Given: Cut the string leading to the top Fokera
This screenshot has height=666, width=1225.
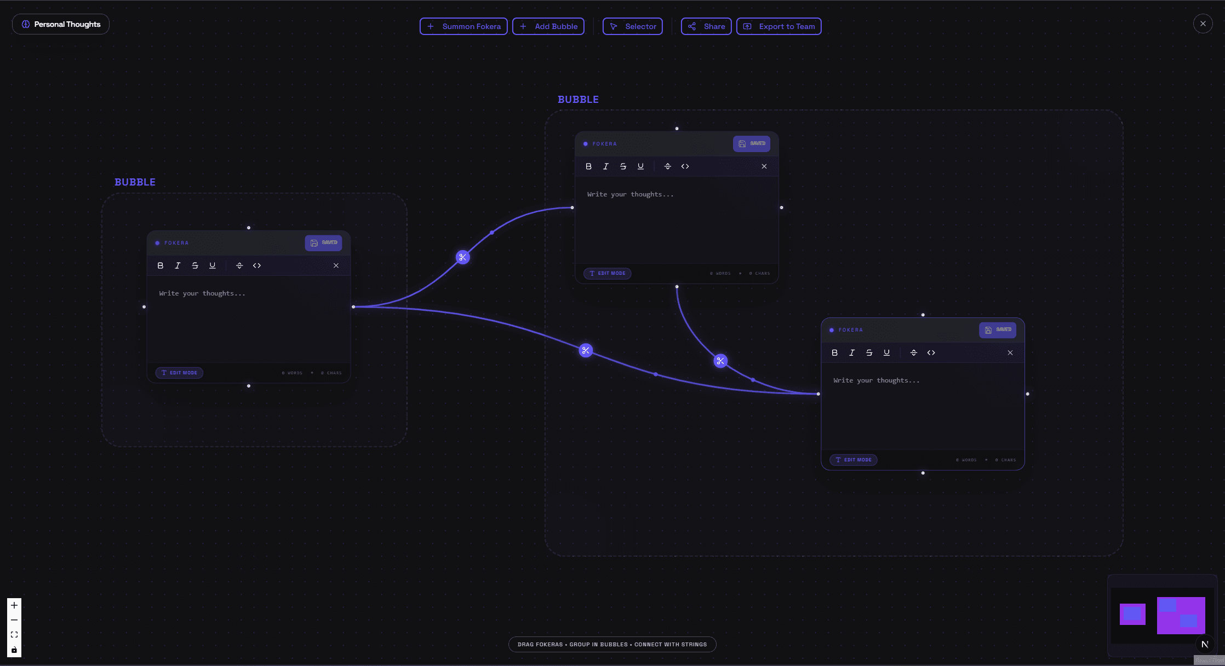Looking at the screenshot, I should point(463,257).
